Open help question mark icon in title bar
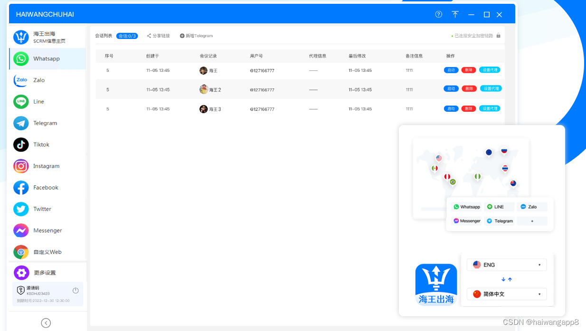This screenshot has width=586, height=331. (438, 14)
